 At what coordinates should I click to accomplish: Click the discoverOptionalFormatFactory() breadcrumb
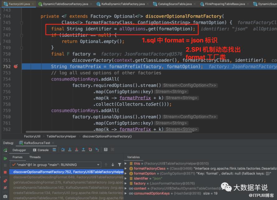[x=107, y=136]
